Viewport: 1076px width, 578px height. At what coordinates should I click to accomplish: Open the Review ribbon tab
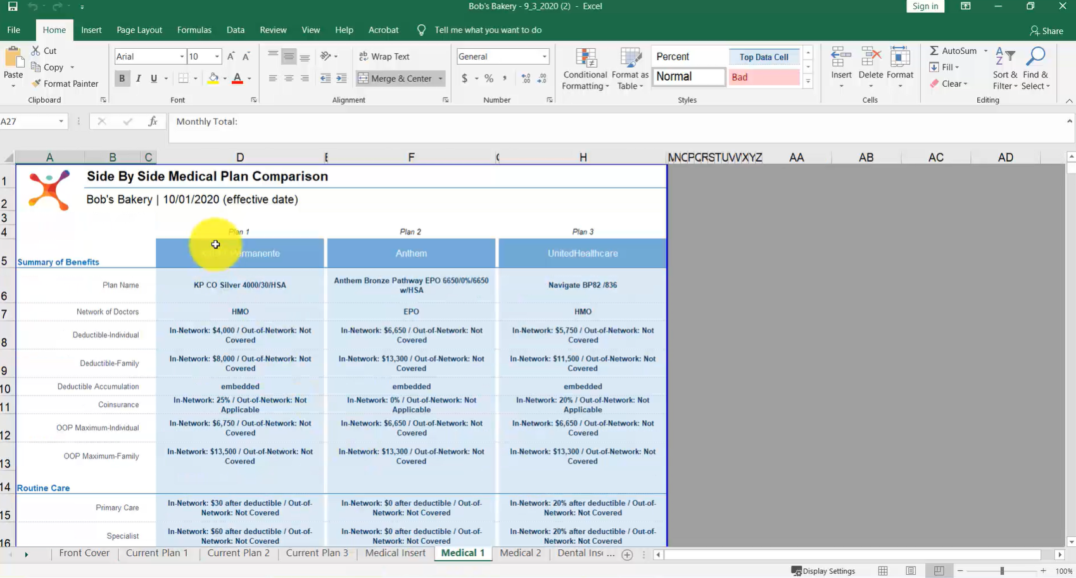tap(273, 30)
